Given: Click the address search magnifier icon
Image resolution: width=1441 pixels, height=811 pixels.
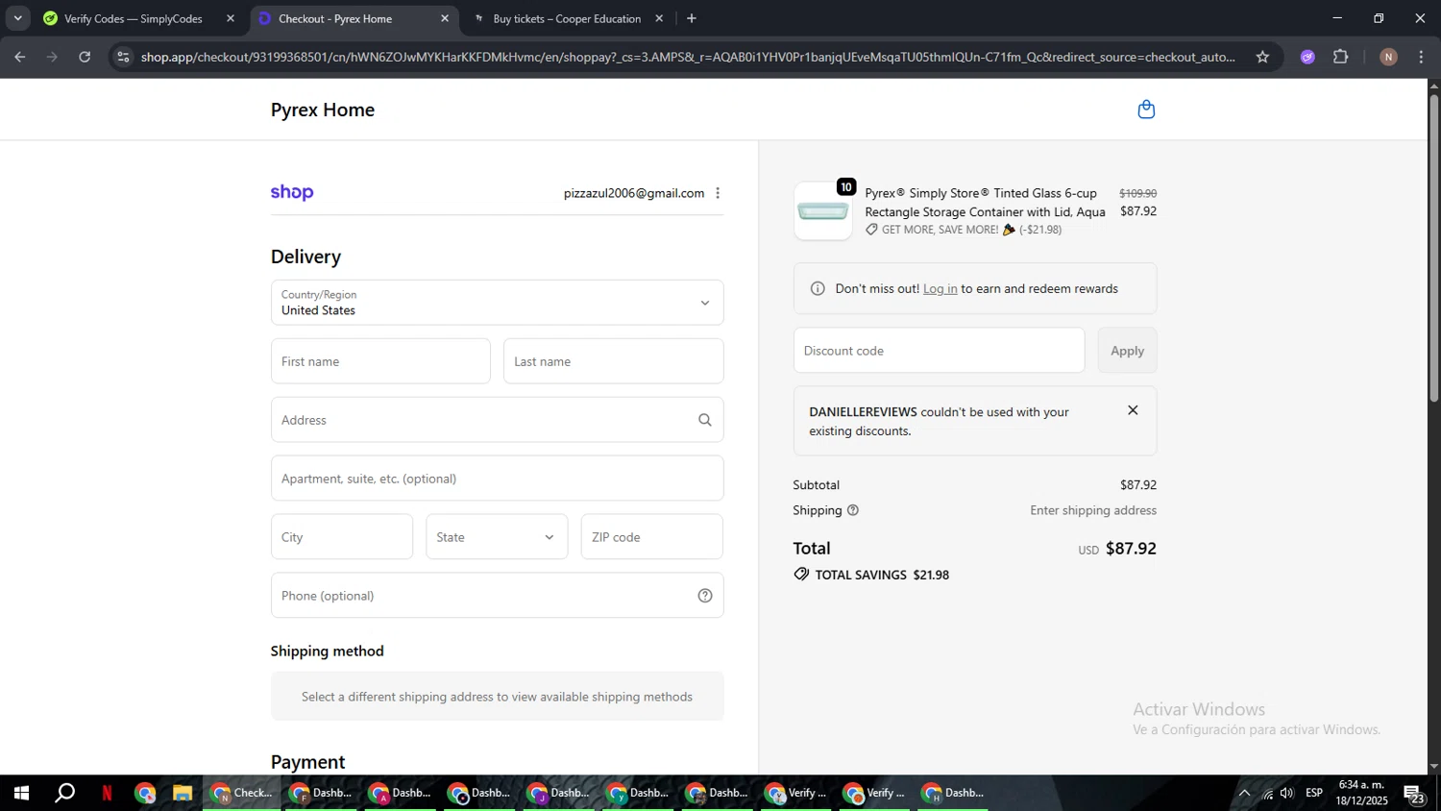Looking at the screenshot, I should tap(705, 420).
